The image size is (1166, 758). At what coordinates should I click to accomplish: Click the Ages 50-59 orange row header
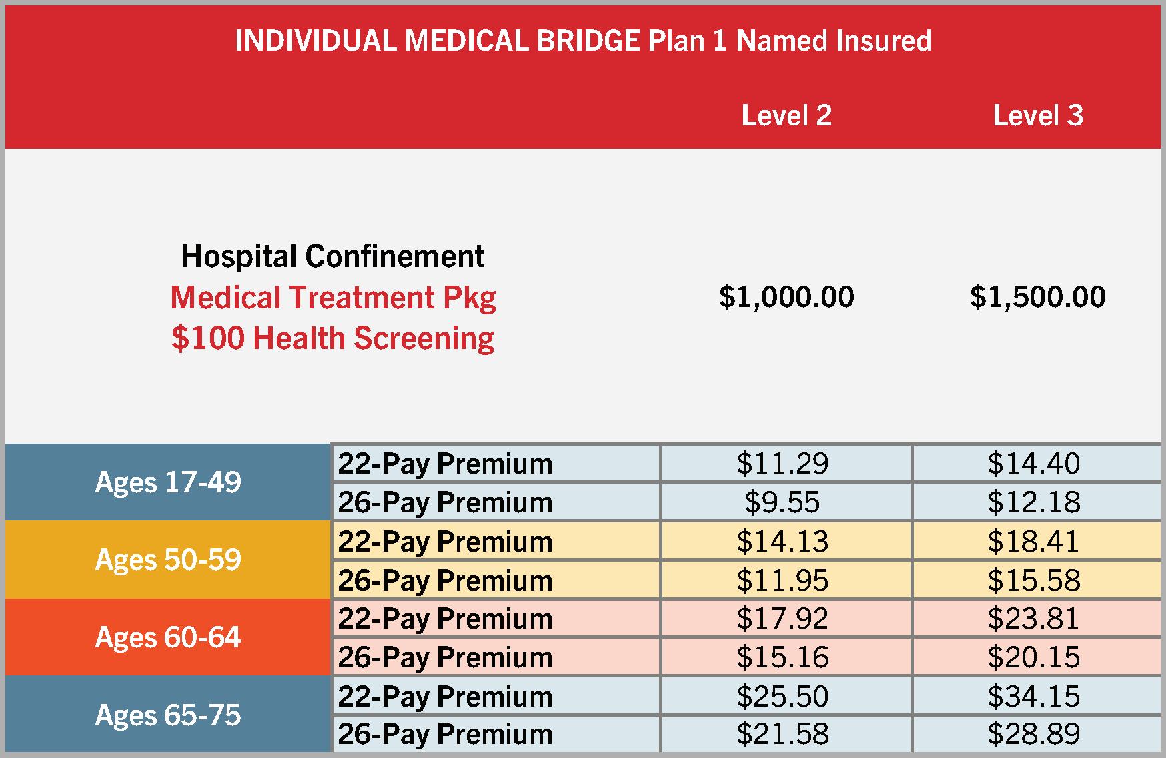pyautogui.click(x=168, y=559)
